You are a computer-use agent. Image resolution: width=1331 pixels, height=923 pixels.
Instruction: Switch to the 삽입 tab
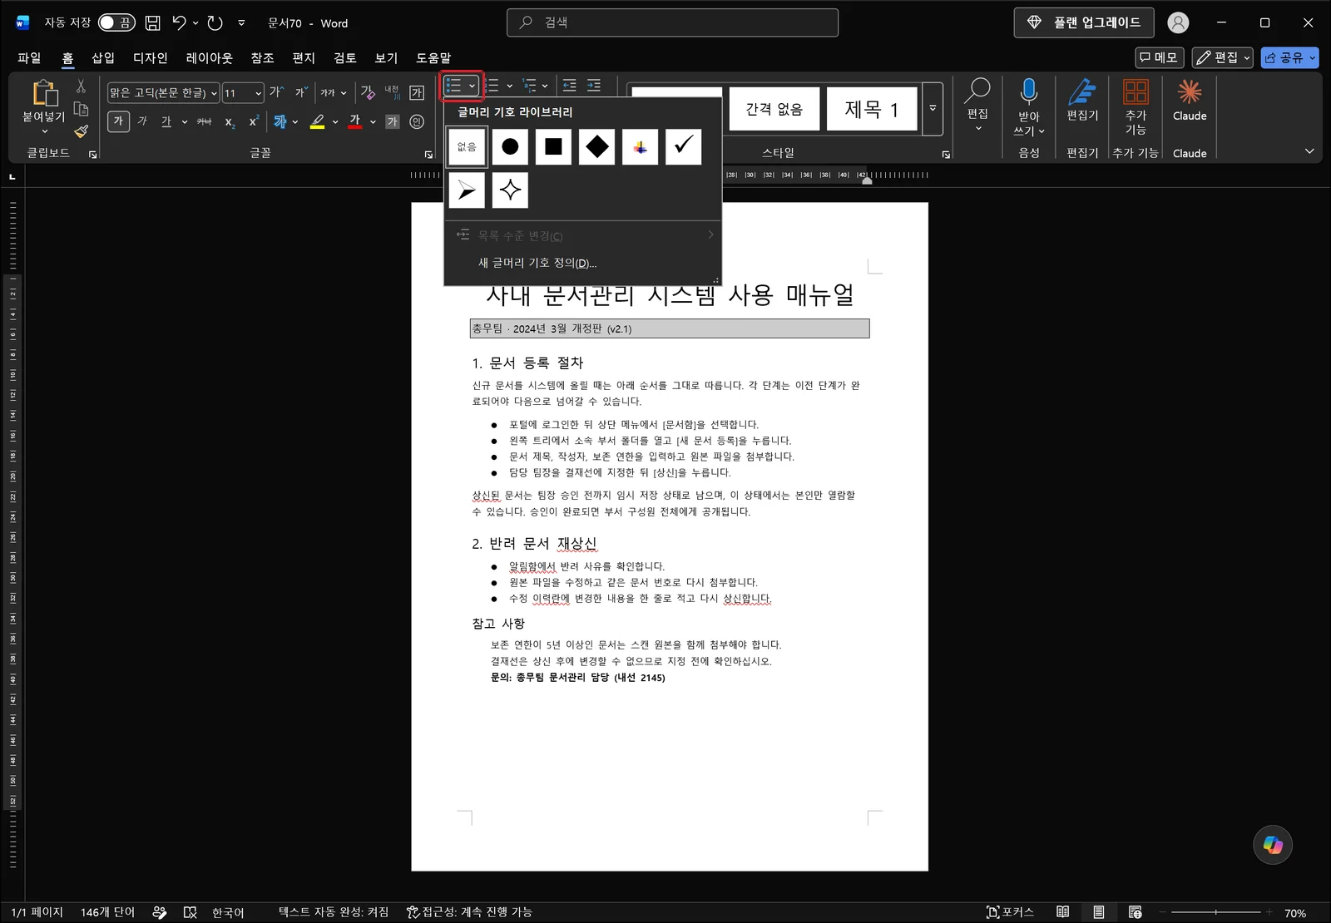point(103,57)
